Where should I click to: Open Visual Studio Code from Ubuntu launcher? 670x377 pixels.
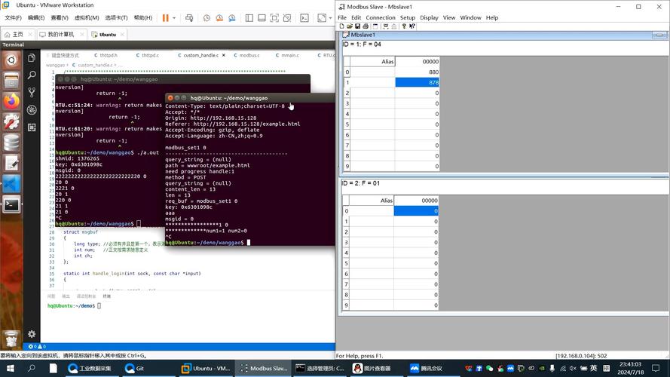pos(11,184)
